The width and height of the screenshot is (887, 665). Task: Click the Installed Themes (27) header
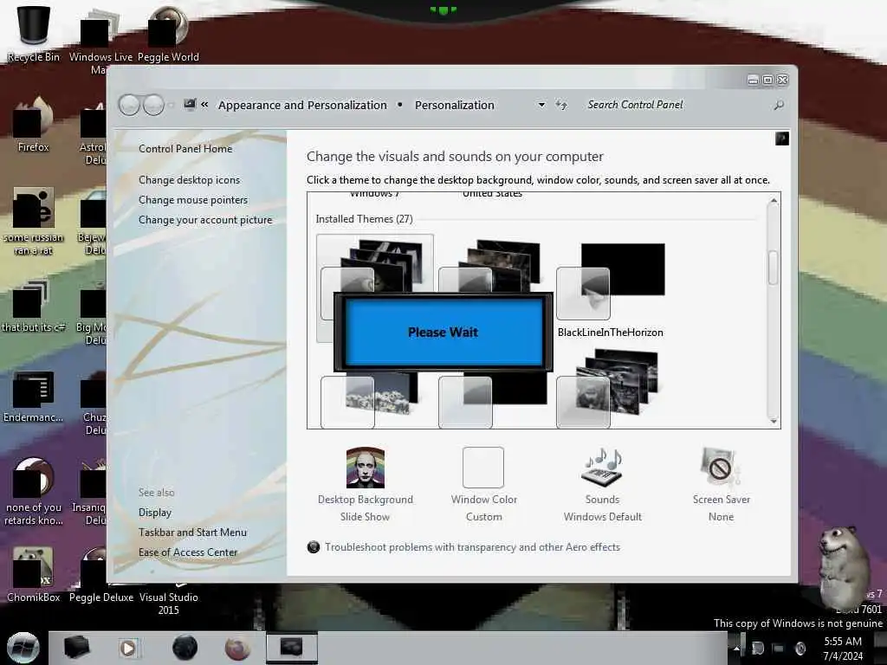tap(365, 219)
